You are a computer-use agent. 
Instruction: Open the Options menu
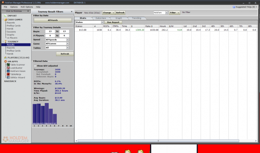14,7
